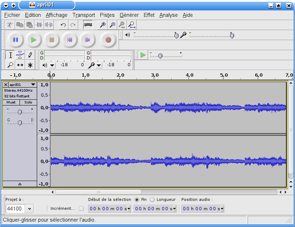Fit selection in window zoom icon
This screenshot has width=295, height=227.
pyautogui.click(x=122, y=25)
